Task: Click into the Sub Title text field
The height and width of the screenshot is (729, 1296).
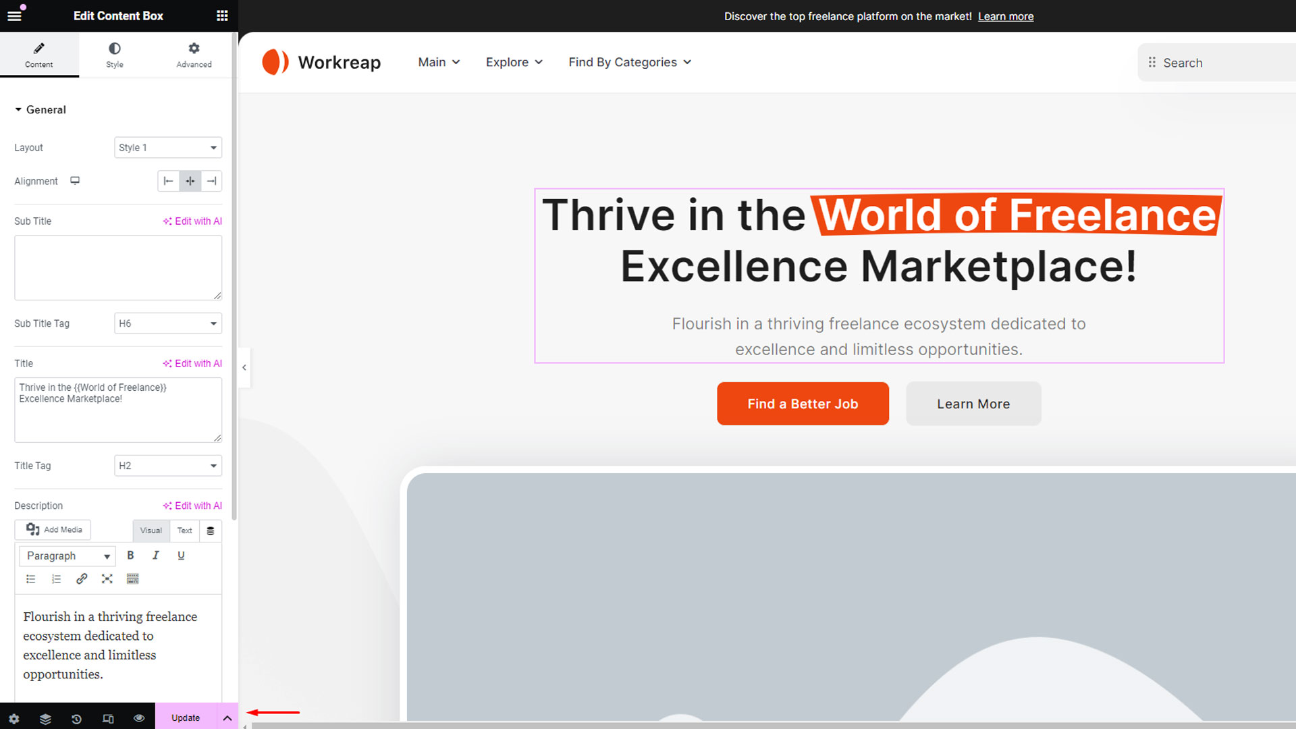Action: pos(118,267)
